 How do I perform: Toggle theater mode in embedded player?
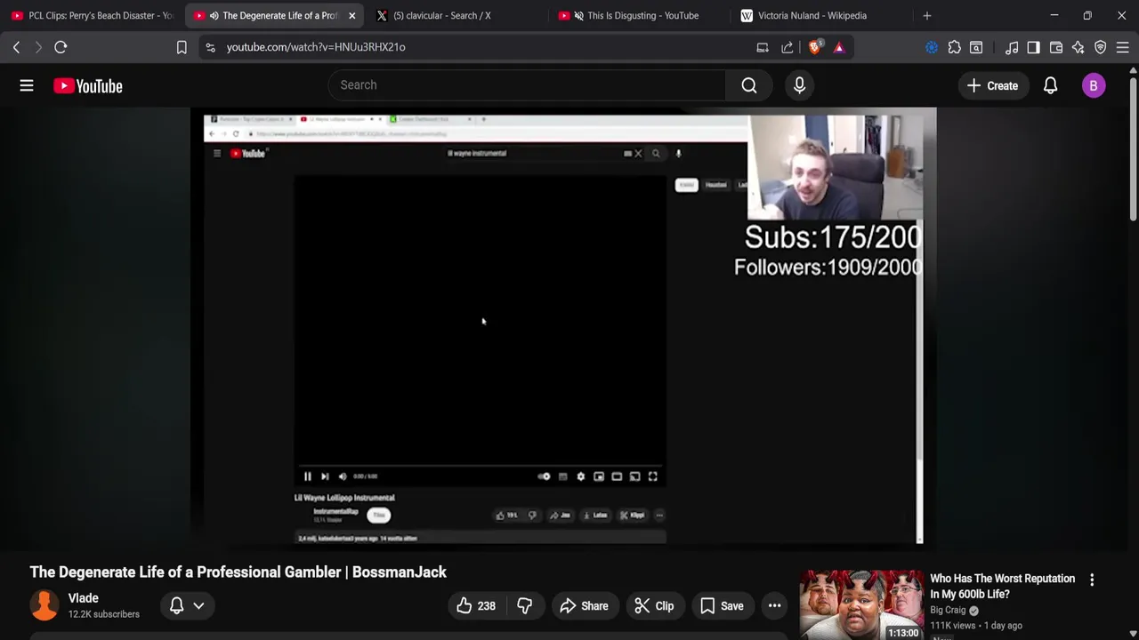[617, 476]
